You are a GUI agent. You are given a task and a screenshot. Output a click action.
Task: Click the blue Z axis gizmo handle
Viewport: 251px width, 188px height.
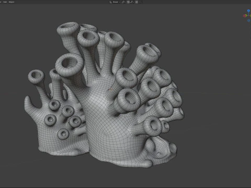tap(248, 11)
